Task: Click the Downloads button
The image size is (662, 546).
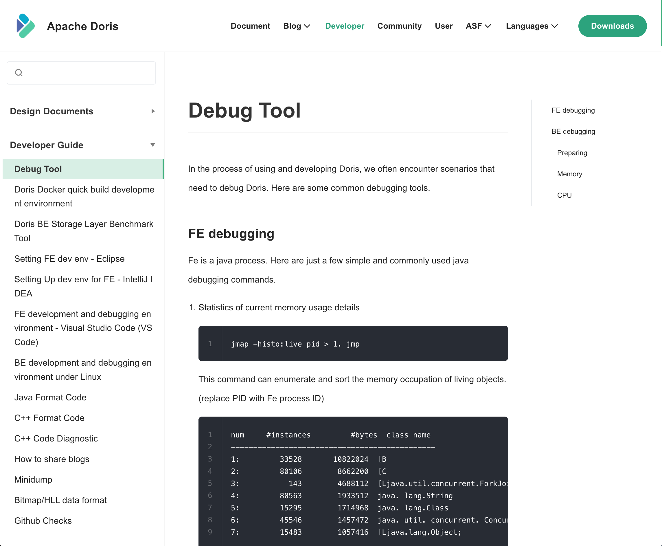Action: pos(612,26)
